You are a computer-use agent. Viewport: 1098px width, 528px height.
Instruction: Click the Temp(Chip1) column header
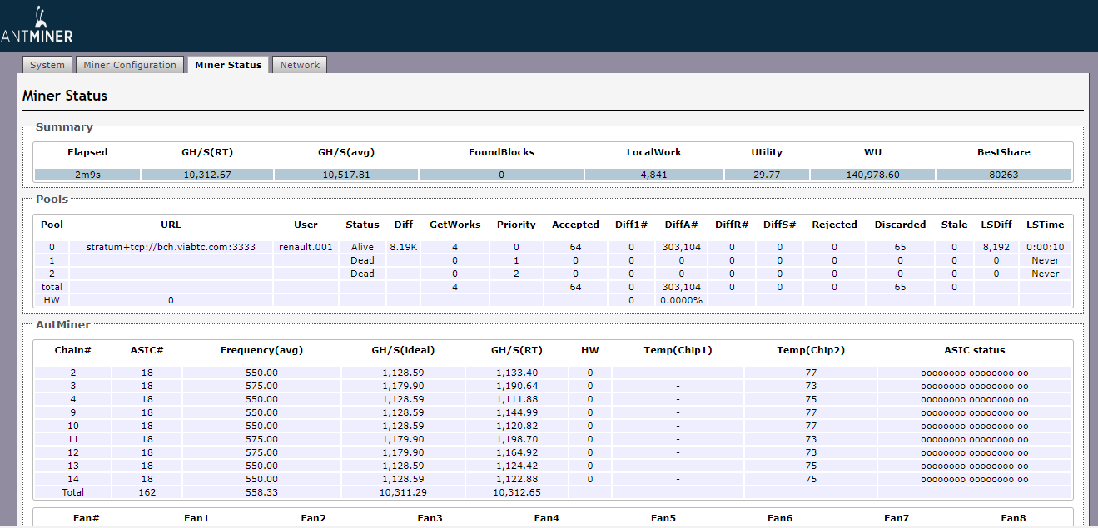[x=678, y=350]
